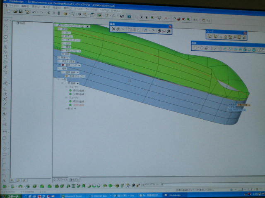Switch to the tab left of the モデル tab
The image size is (265, 198).
point(61,179)
